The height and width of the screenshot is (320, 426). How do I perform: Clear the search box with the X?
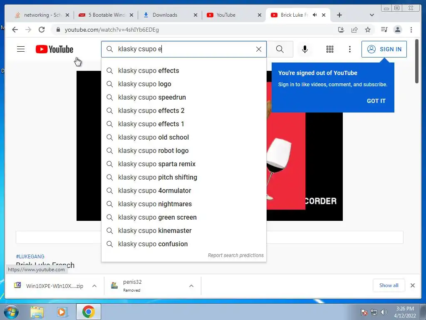(x=259, y=49)
